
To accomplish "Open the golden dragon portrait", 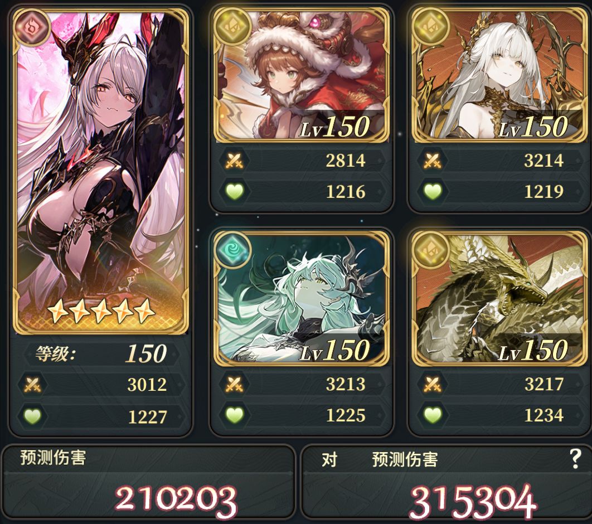I will pos(500,299).
